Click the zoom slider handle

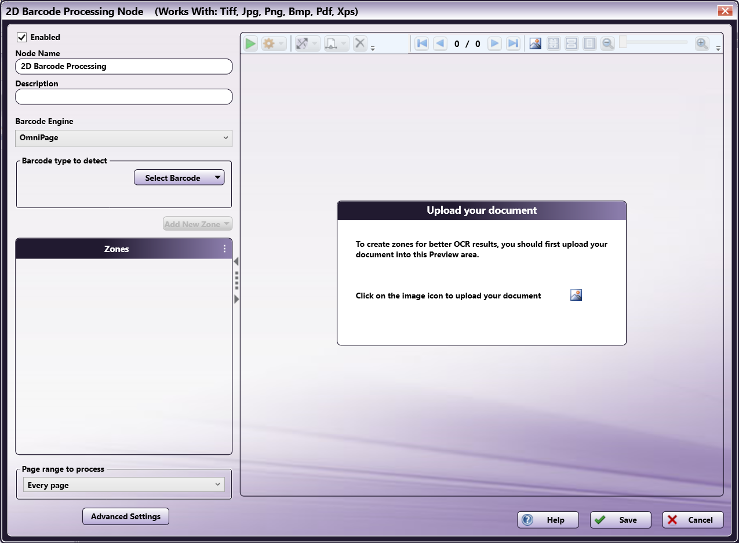[623, 42]
